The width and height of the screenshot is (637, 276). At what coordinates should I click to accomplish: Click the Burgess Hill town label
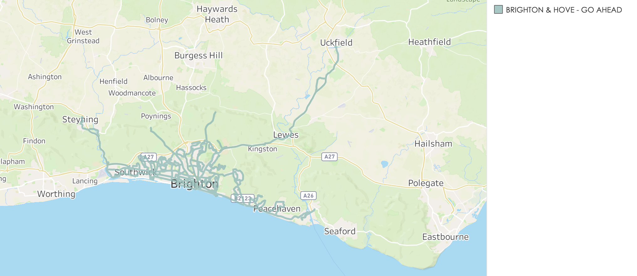tap(198, 56)
